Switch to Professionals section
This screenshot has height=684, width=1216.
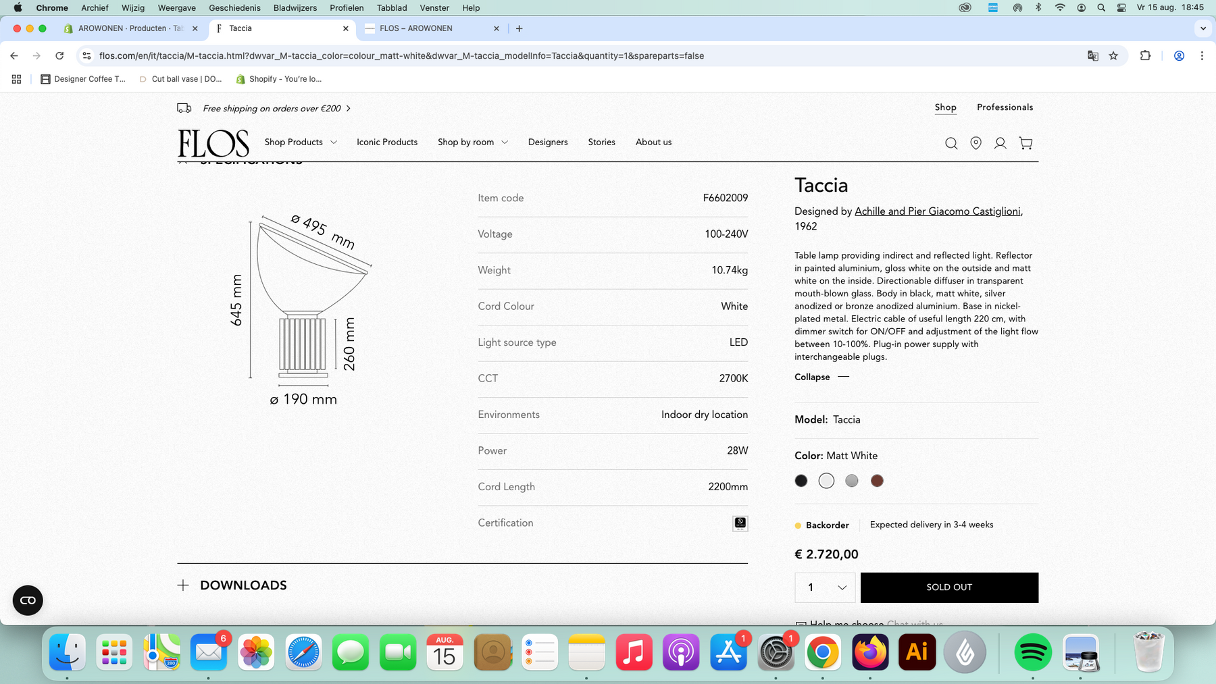[x=1005, y=107]
